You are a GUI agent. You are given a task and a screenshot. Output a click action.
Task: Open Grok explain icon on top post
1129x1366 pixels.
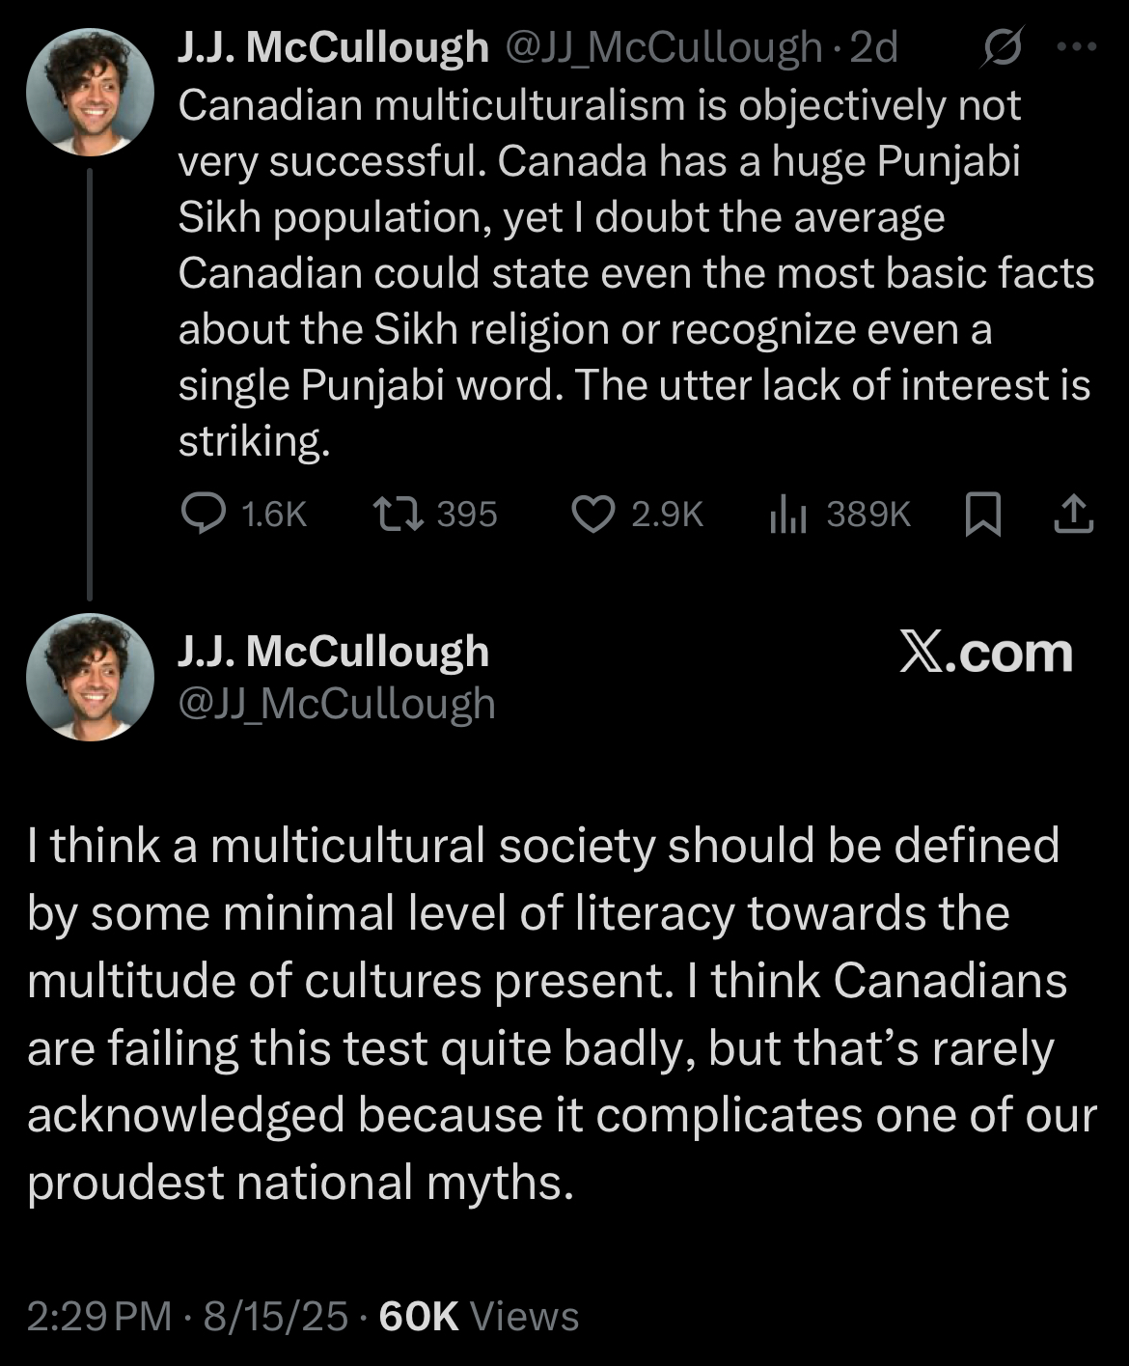(1002, 48)
